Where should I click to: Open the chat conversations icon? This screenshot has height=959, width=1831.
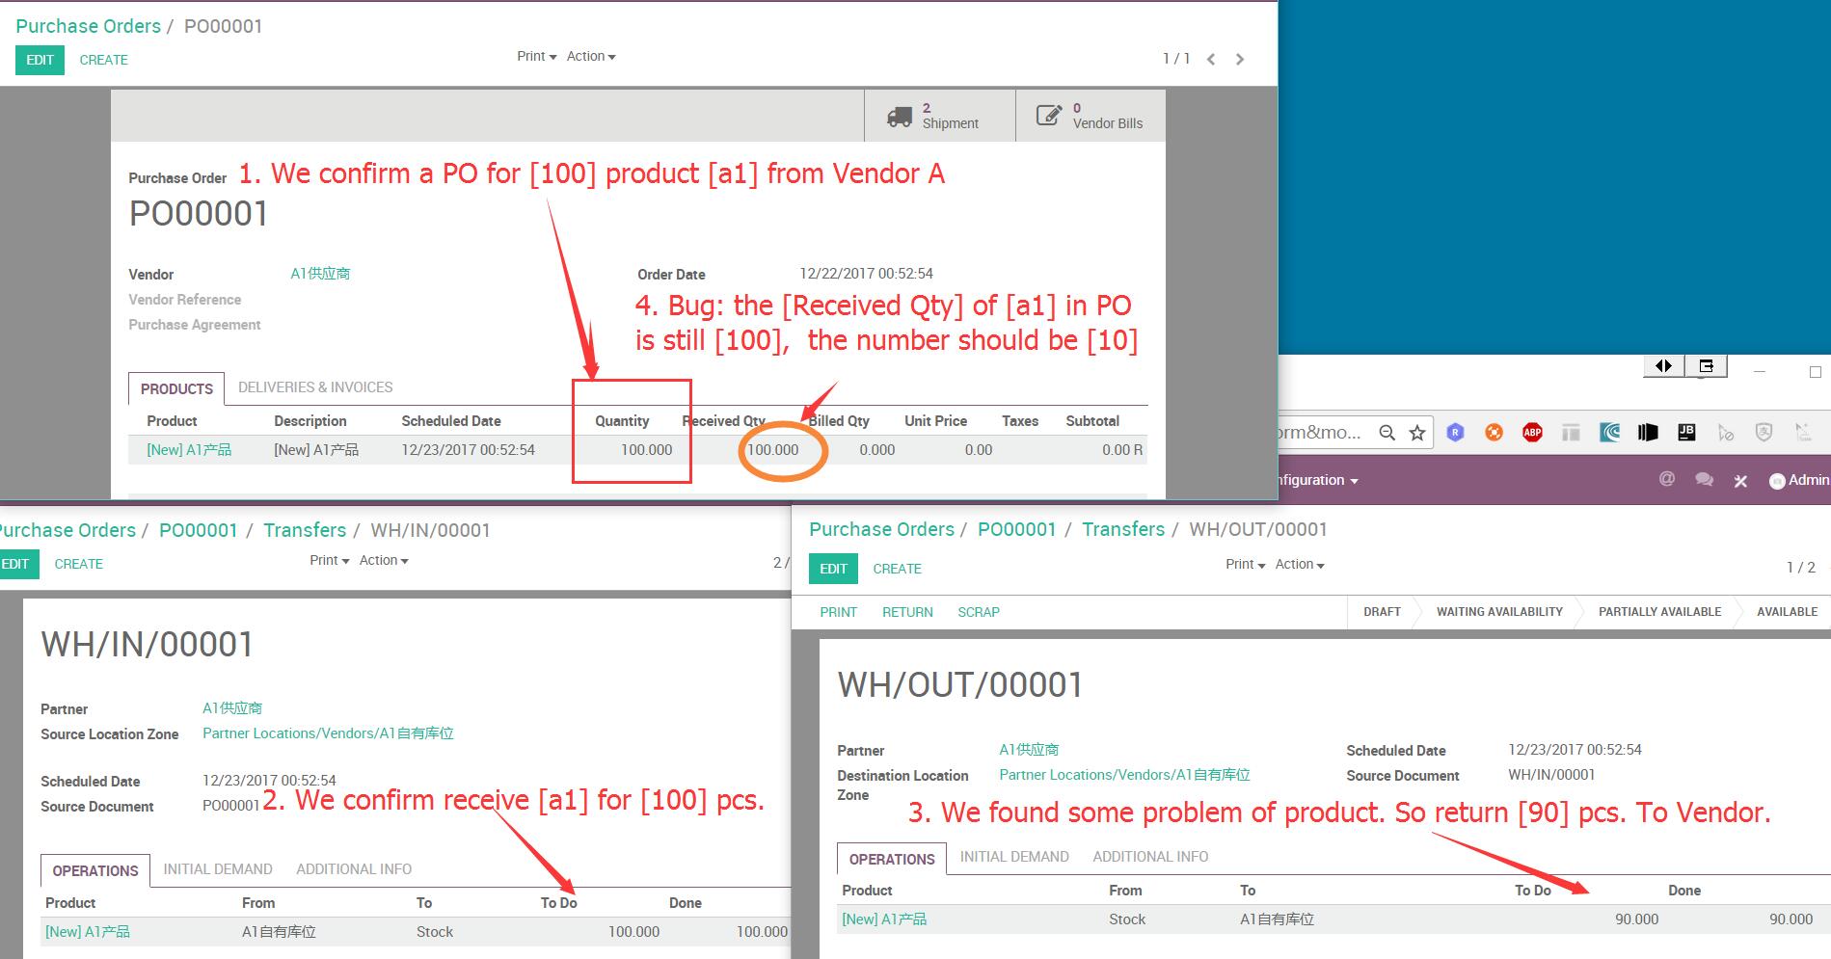[1704, 479]
